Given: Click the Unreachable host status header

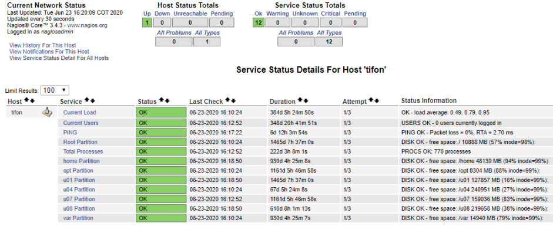Looking at the screenshot, I should [190, 14].
